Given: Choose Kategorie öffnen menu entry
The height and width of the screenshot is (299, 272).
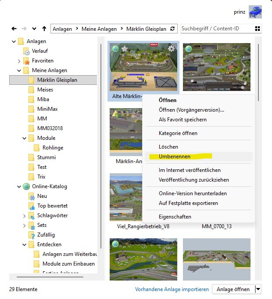Looking at the screenshot, I should pos(199,133).
